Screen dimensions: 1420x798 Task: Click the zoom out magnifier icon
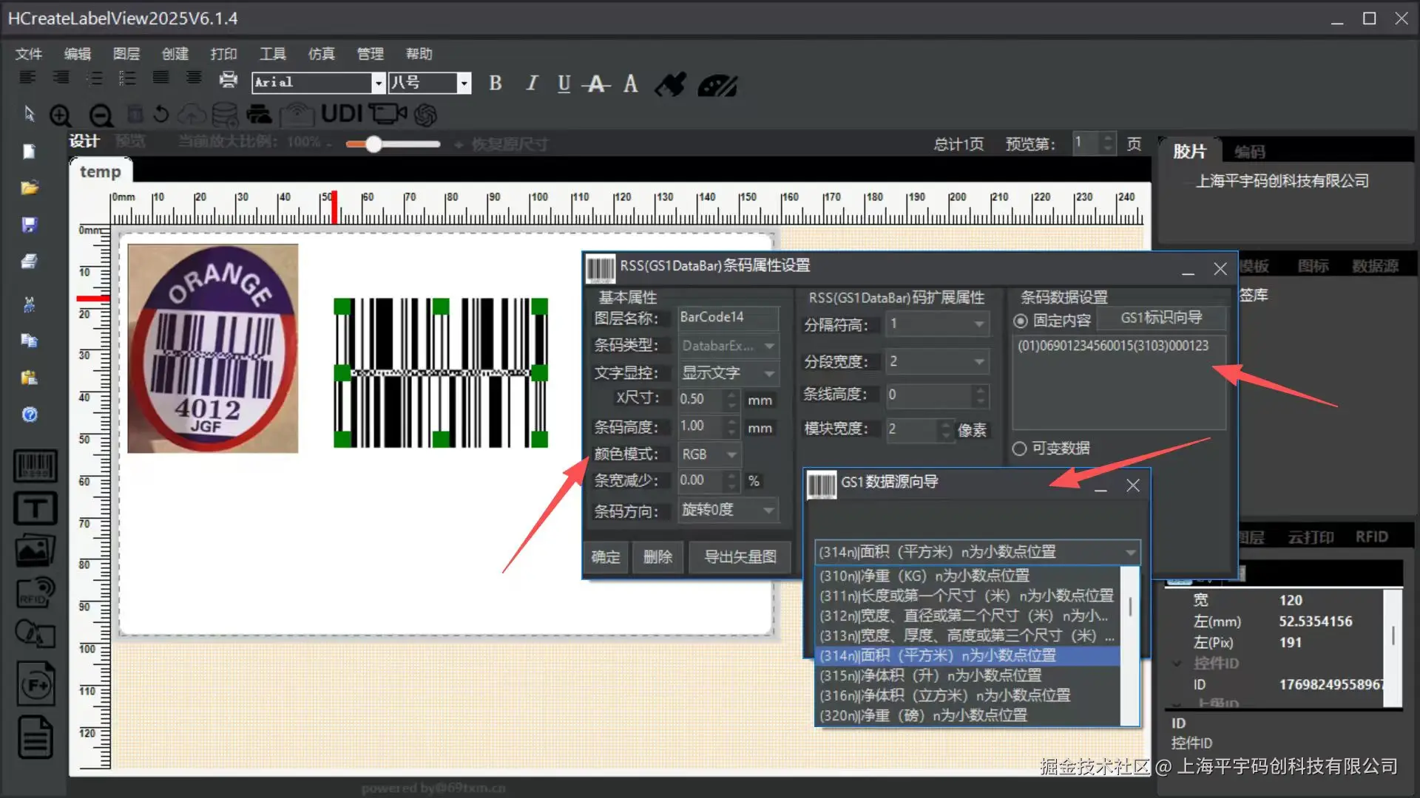(101, 115)
